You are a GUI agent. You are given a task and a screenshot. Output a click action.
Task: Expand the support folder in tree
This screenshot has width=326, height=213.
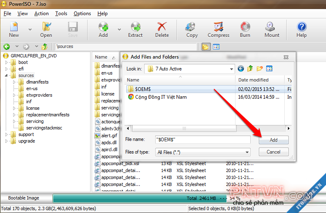[x=6, y=134]
